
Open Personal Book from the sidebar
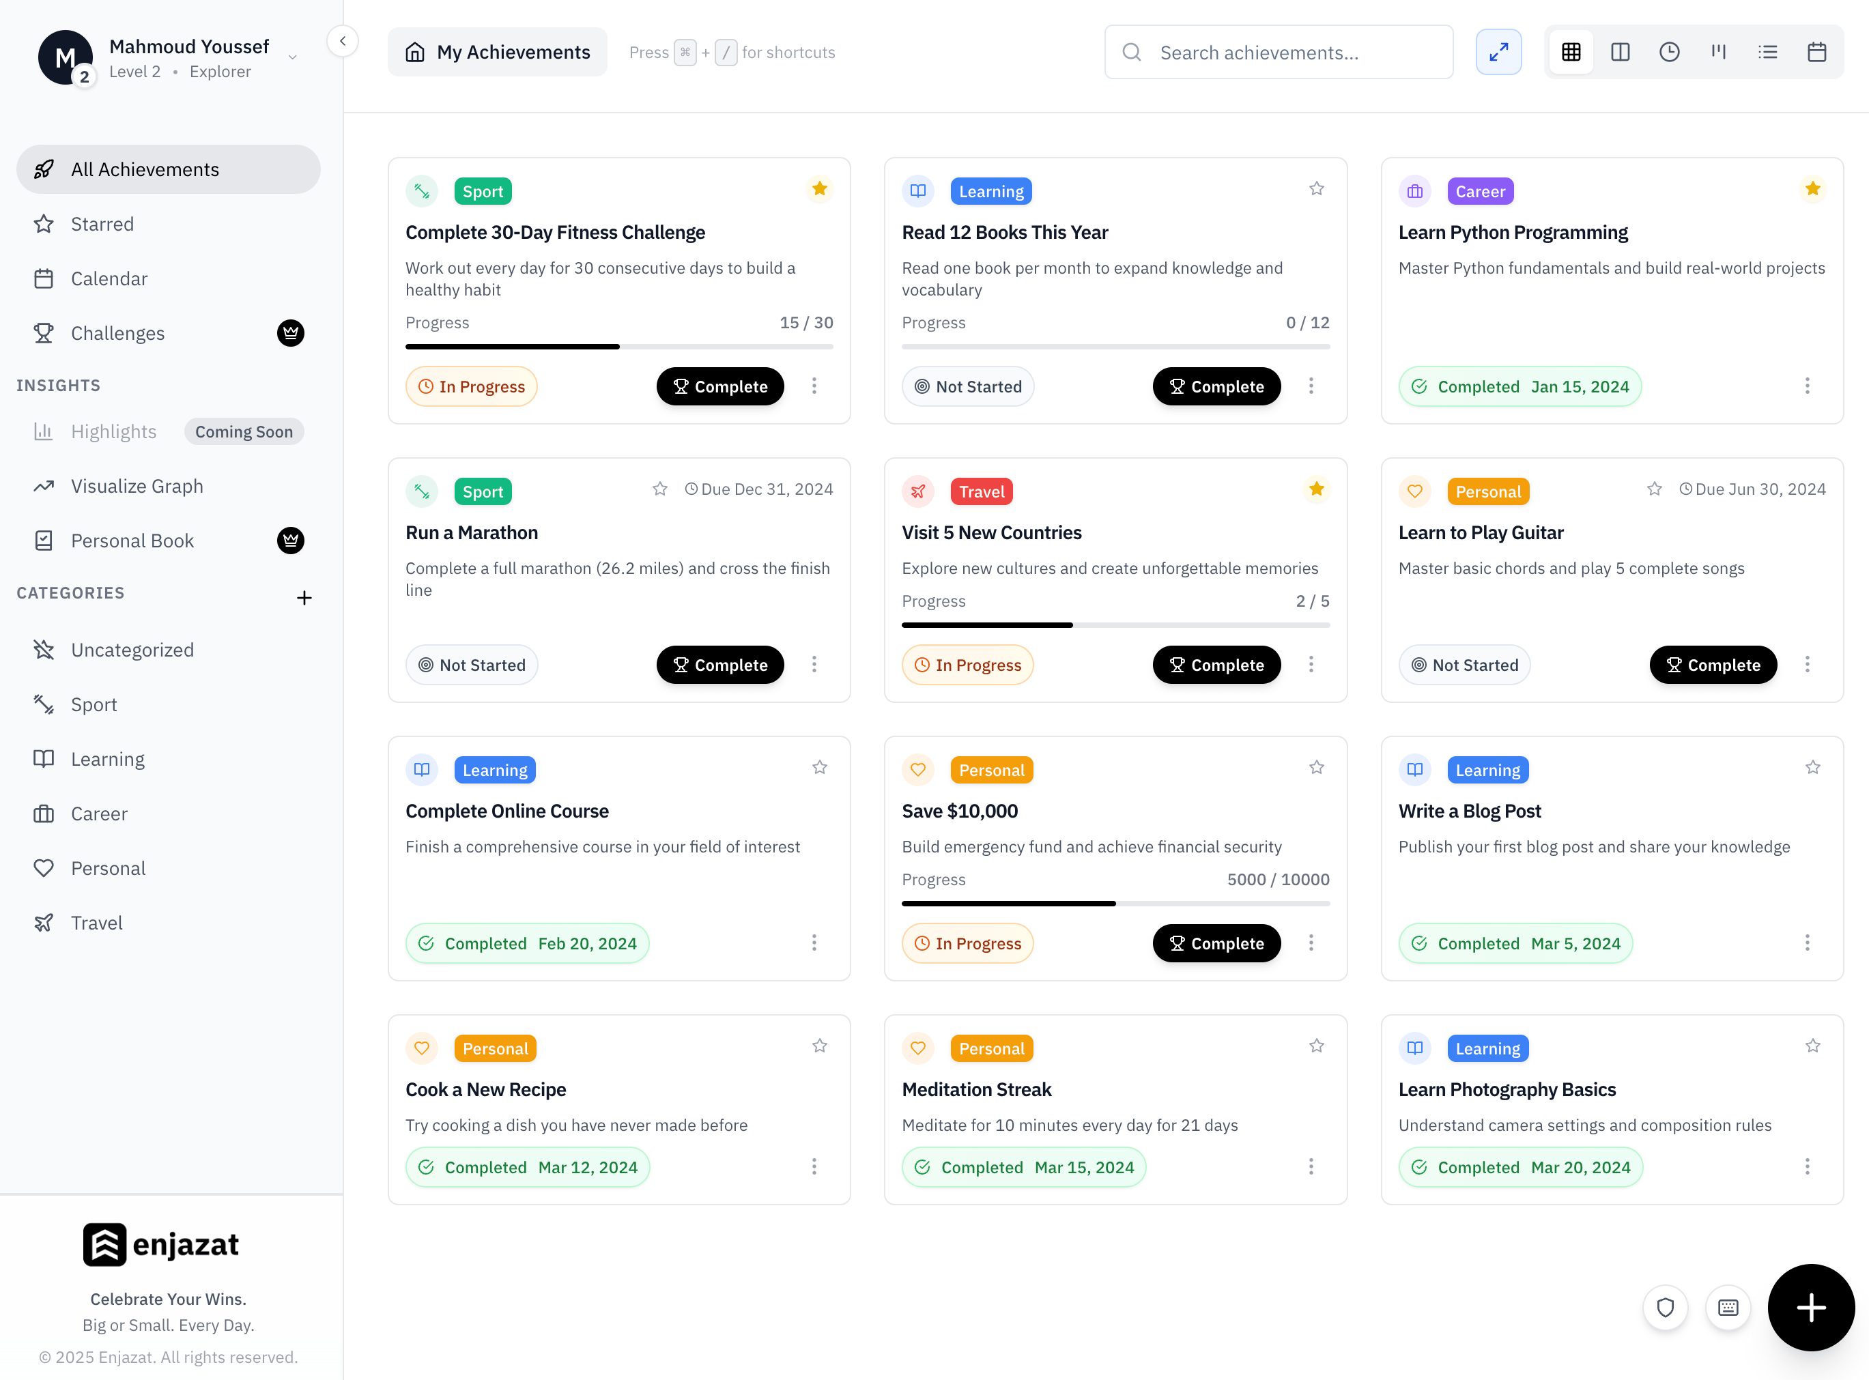pos(131,540)
